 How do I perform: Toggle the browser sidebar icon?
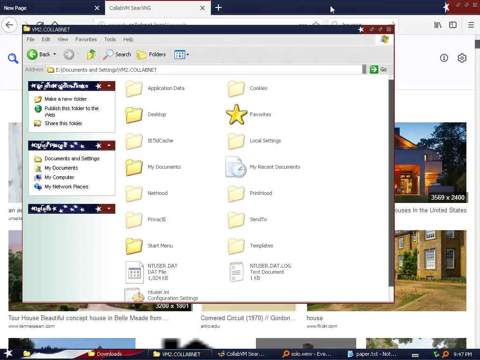453,25
